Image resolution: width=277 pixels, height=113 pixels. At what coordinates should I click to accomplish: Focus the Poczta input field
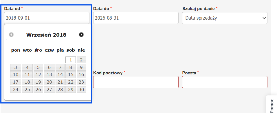[x=225, y=82]
